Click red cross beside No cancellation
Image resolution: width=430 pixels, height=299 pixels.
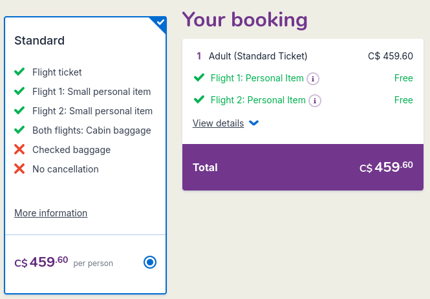19,169
